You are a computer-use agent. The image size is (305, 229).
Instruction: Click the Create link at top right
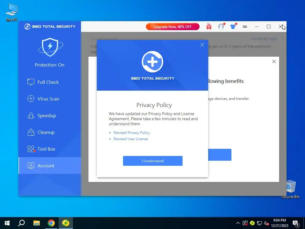click(x=256, y=38)
